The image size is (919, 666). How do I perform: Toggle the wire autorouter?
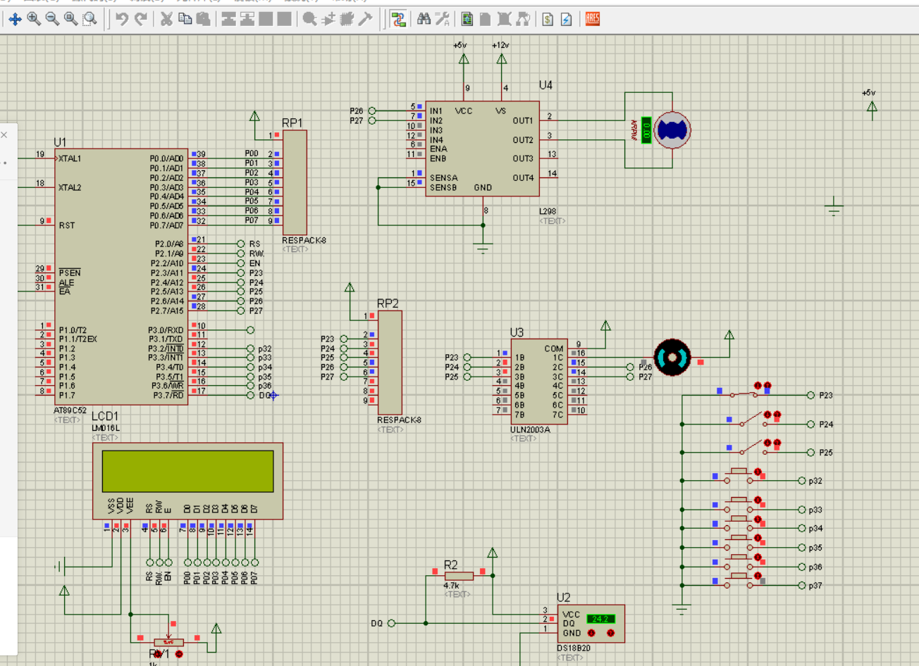tap(399, 19)
